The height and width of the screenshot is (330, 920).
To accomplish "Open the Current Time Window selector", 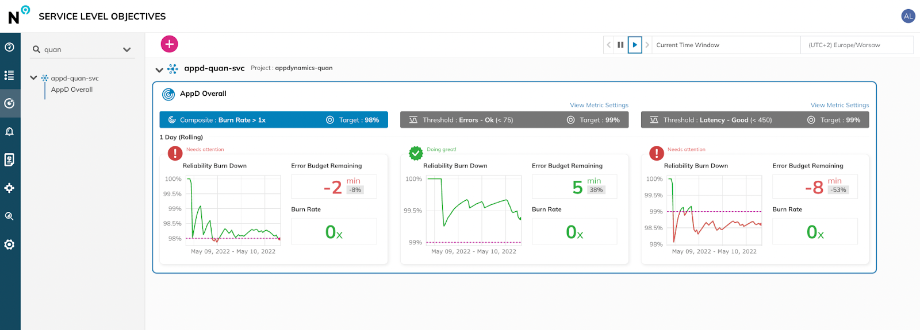I will coord(726,45).
